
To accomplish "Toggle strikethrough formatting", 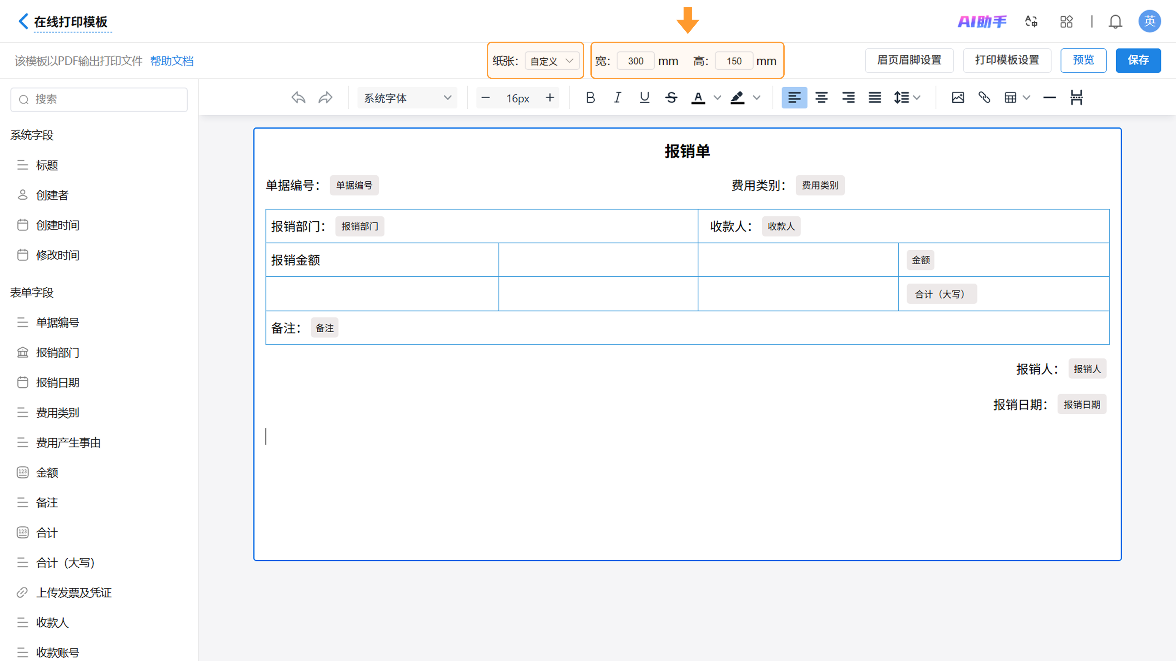I will tap(671, 98).
